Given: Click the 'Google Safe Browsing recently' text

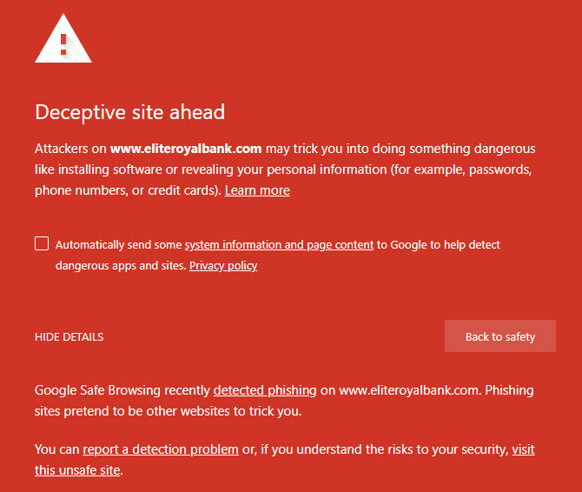Looking at the screenshot, I should 122,390.
